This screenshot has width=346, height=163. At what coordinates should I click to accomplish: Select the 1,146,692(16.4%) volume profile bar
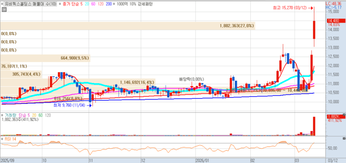tap(78, 82)
